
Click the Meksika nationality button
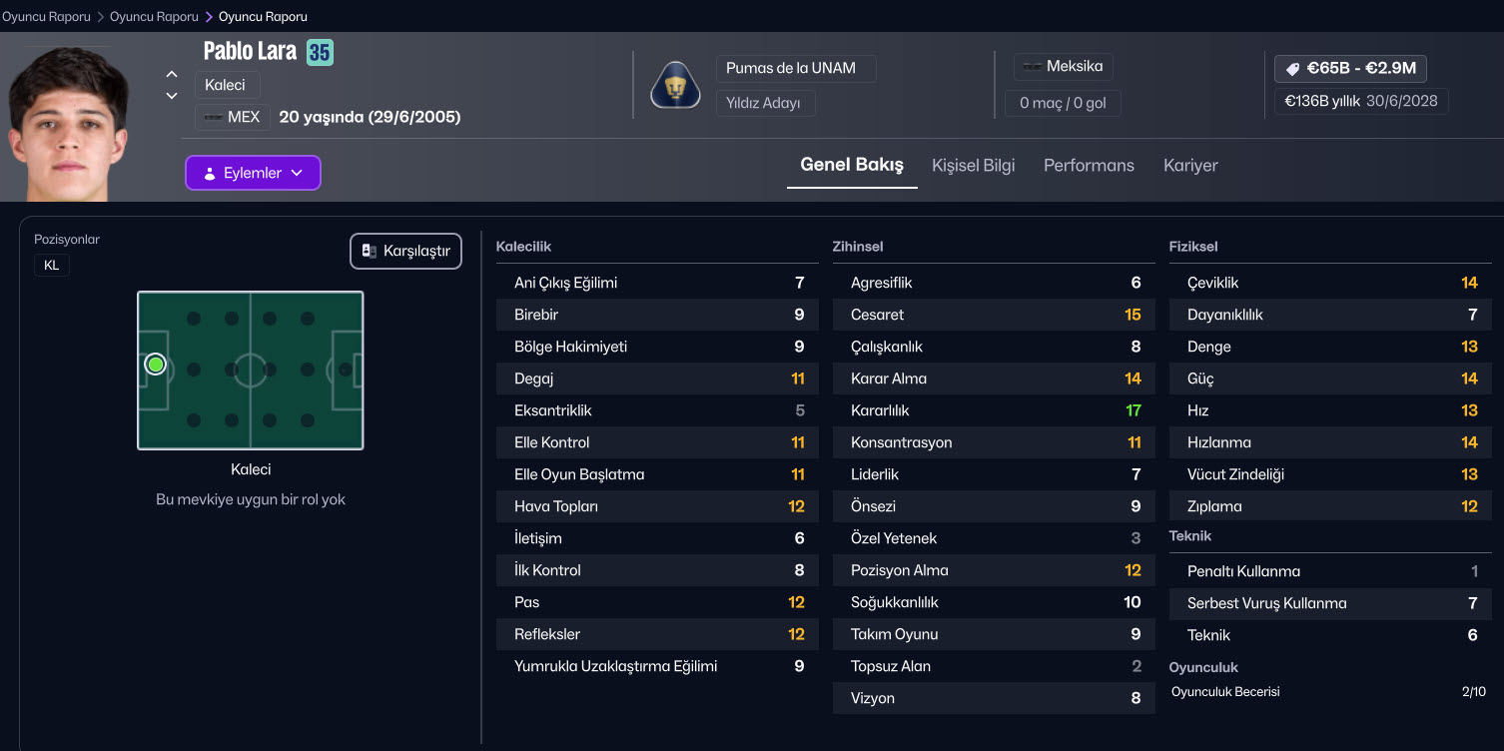[x=1064, y=67]
